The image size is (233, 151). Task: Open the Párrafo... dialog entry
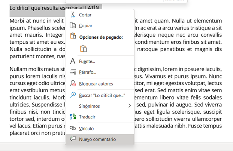(x=100, y=72)
